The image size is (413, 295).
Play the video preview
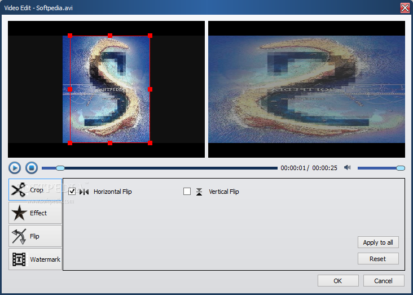coord(15,168)
